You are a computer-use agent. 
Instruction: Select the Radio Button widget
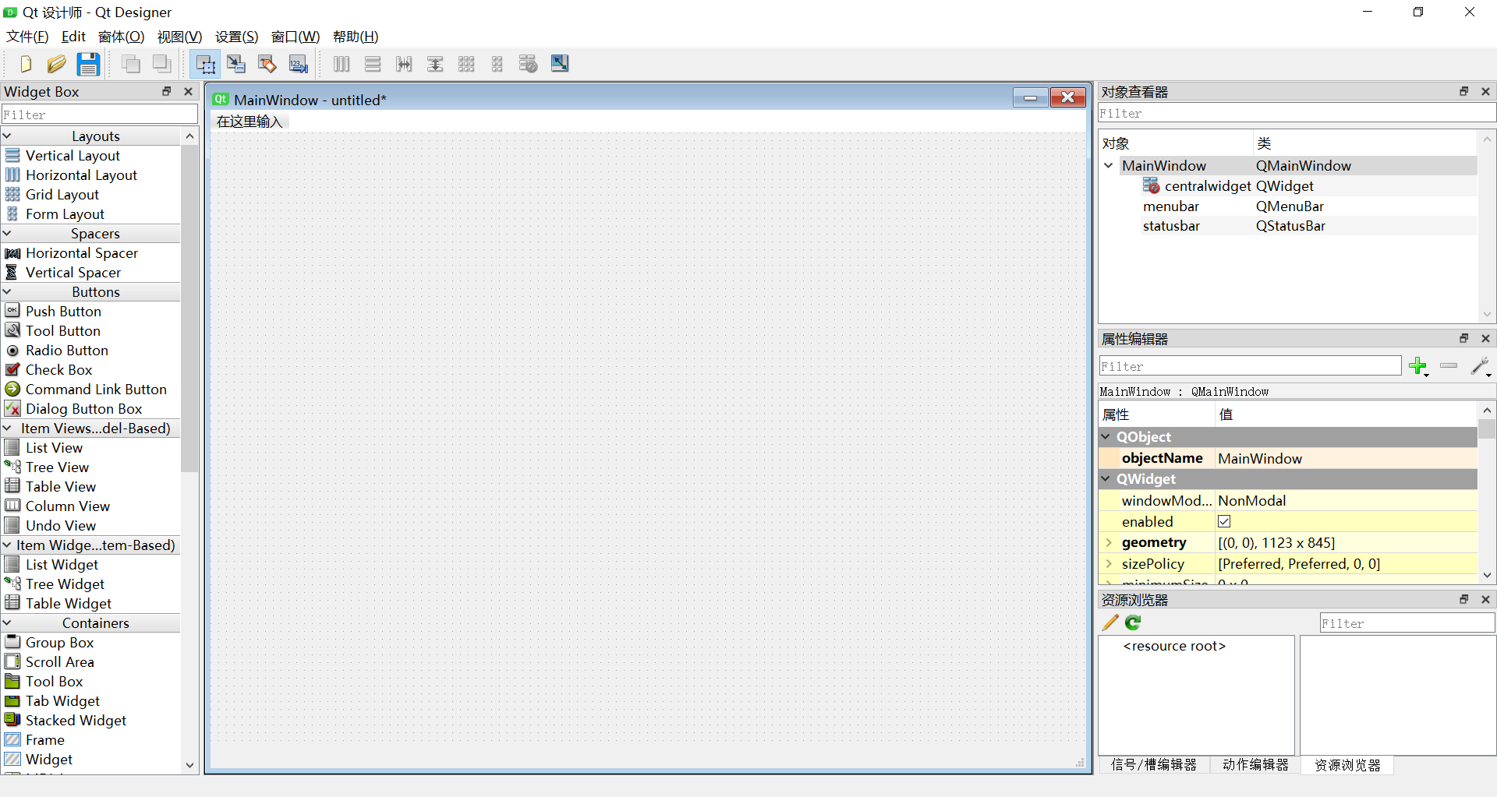(x=67, y=350)
